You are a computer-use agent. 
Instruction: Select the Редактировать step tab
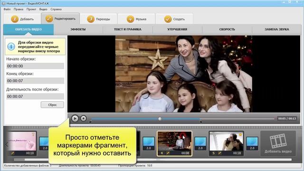click(60, 19)
